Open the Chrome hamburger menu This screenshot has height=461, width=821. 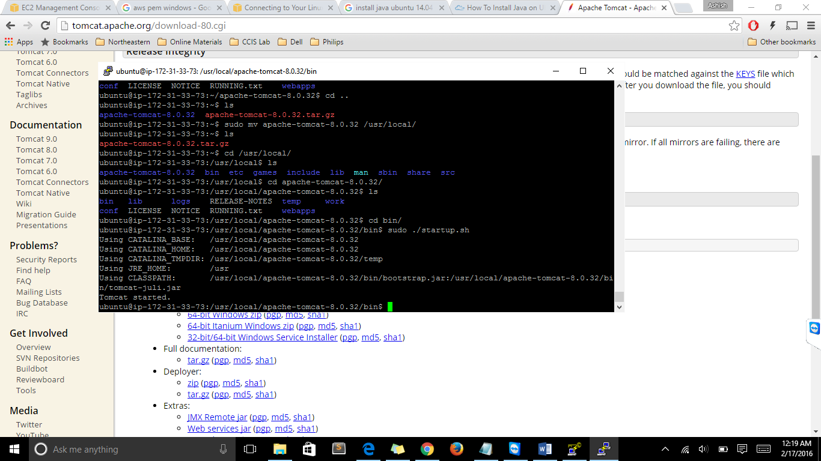coord(810,26)
